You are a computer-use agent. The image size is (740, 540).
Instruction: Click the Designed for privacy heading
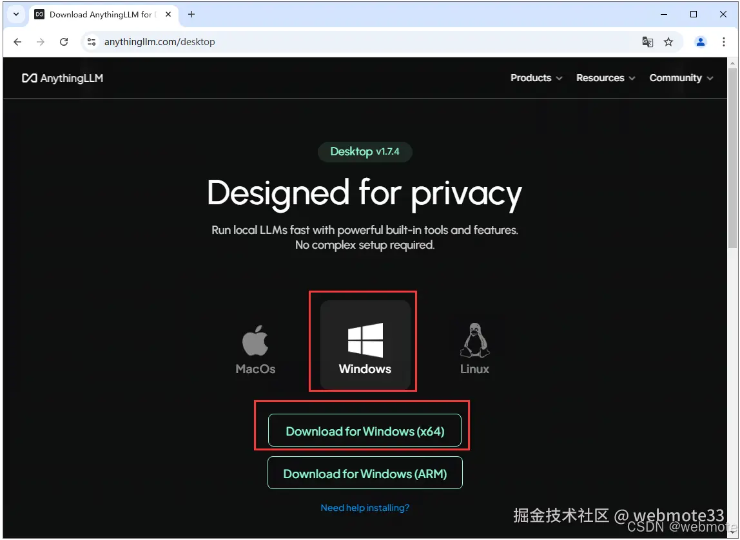coord(365,193)
